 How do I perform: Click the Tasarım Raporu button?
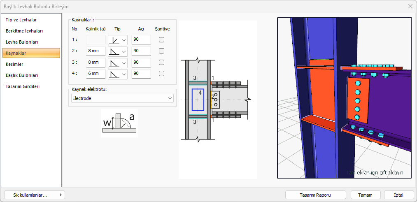pos(316,195)
